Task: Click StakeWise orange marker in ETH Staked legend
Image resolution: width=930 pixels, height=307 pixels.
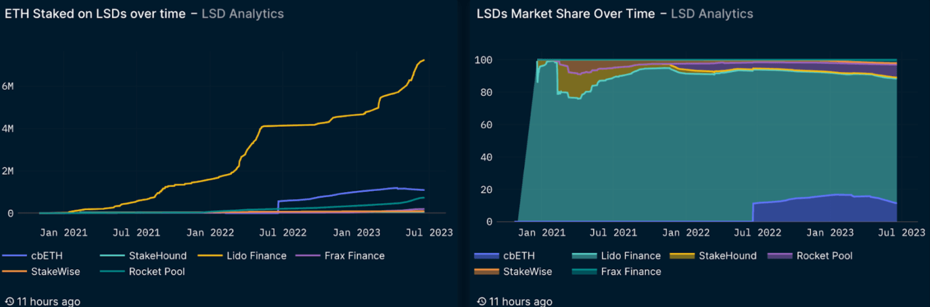Action: [14, 271]
